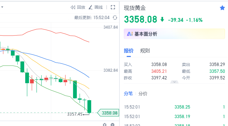
Task: Click the Ai logo in the analysis banner
Action: click(x=130, y=34)
